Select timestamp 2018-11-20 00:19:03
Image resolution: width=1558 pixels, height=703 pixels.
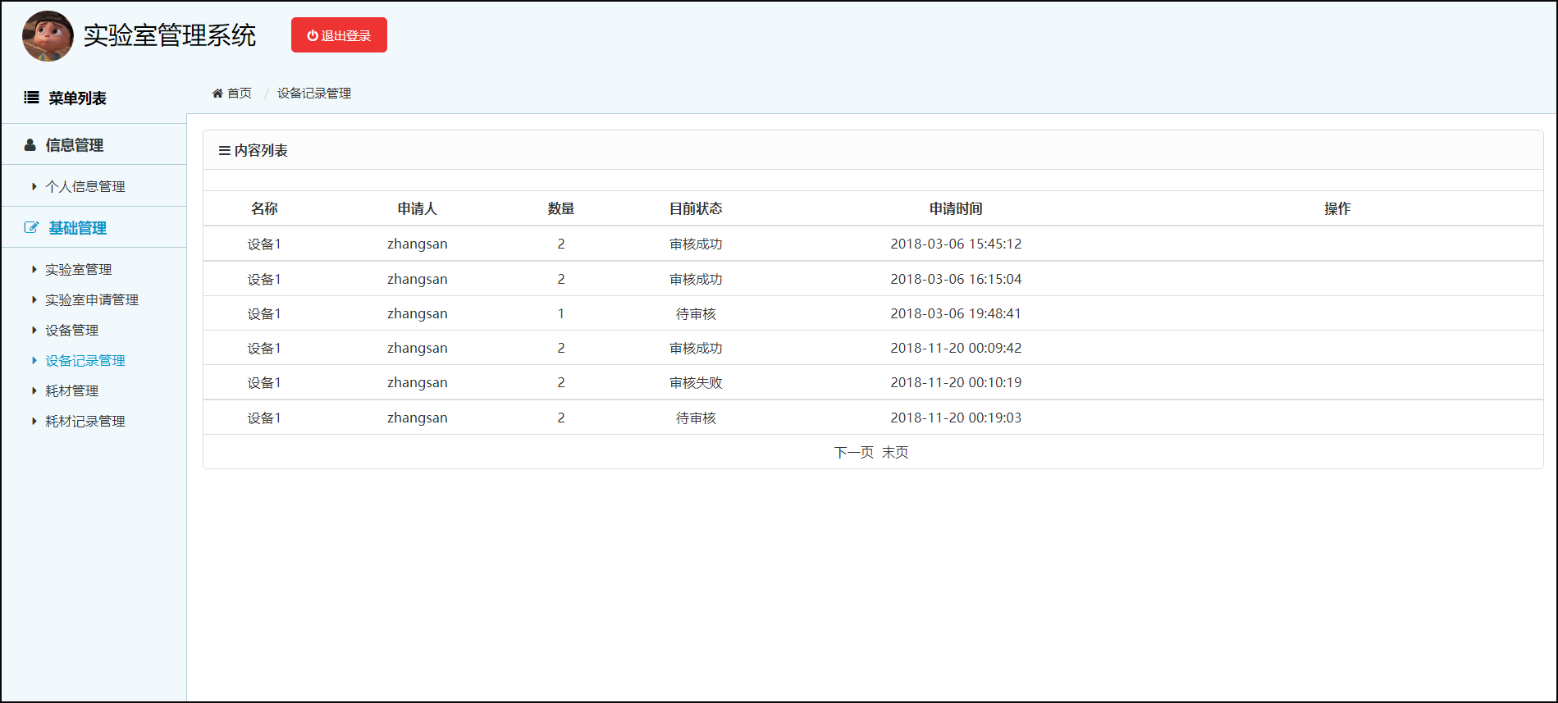tap(956, 418)
